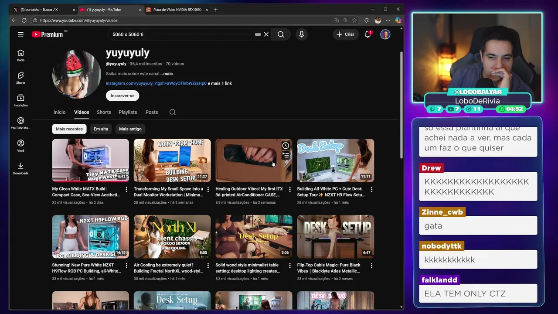The width and height of the screenshot is (558, 314).
Task: Open notifications bell
Action: pos(368,34)
